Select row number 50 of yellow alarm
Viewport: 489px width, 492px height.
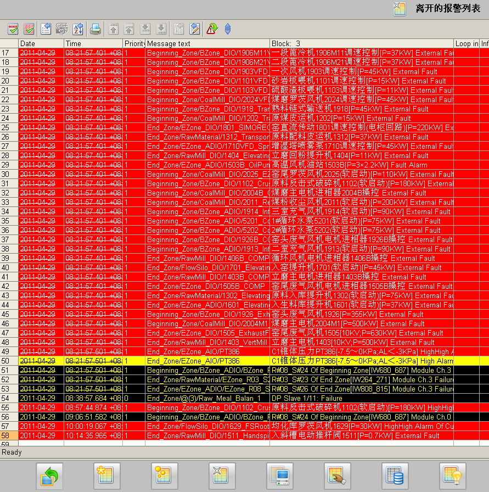(x=9, y=361)
